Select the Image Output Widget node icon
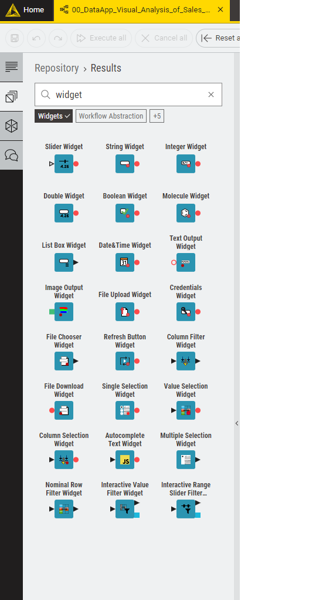Viewport: 309px width, 600px height. point(64,312)
